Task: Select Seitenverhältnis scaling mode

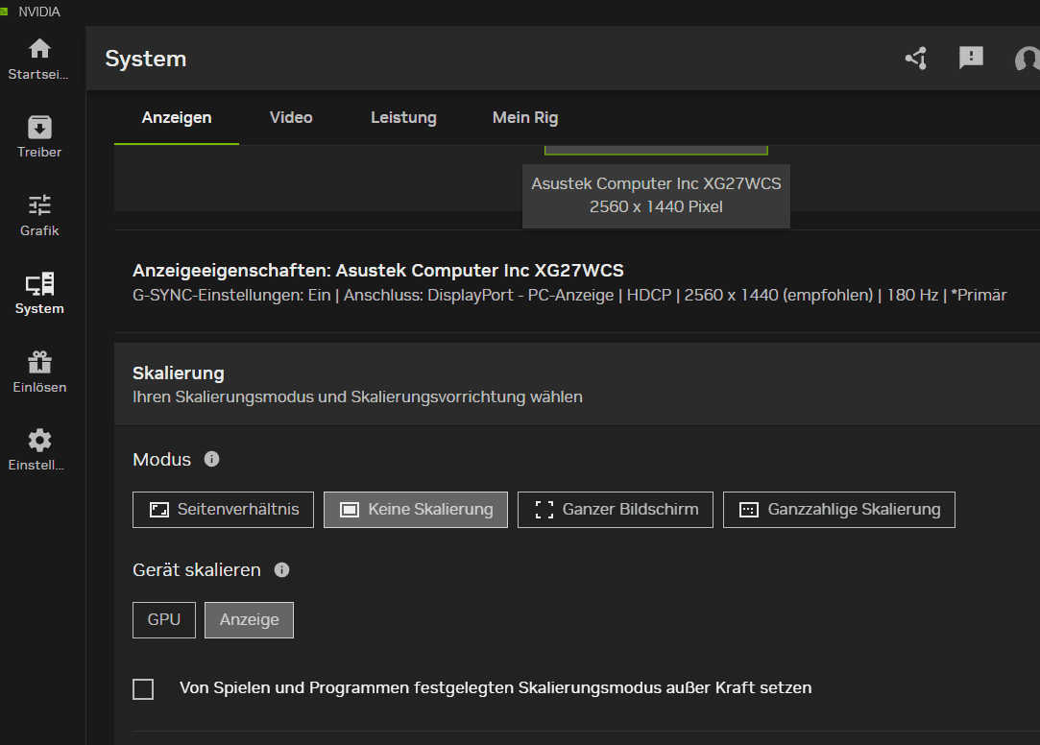Action: (223, 510)
